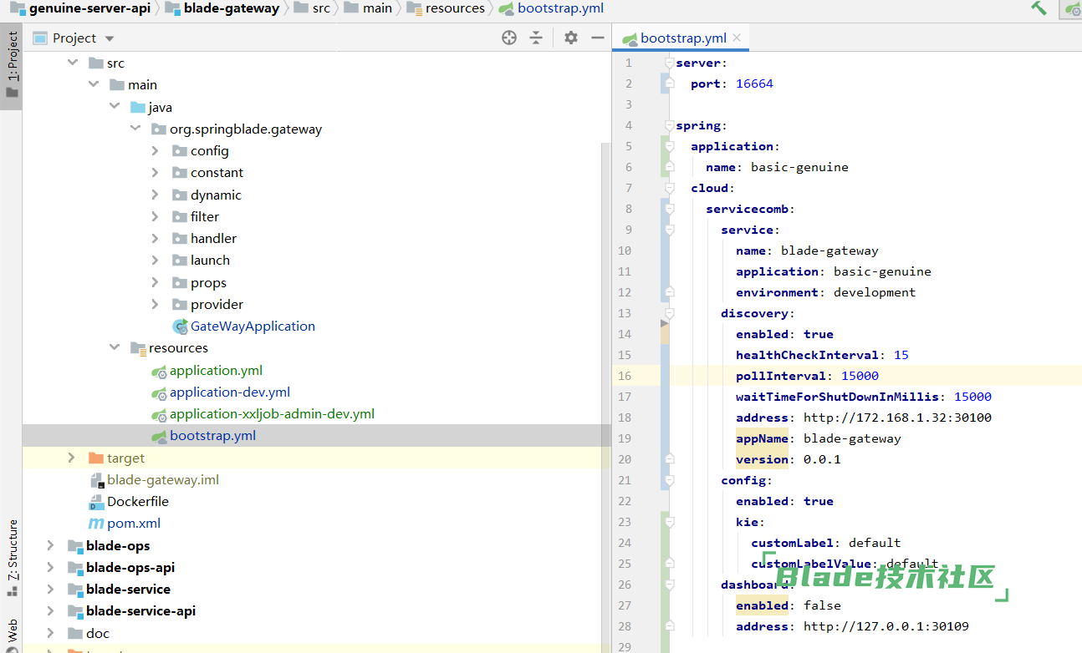Collapse the src folder
The width and height of the screenshot is (1082, 653).
tap(74, 63)
